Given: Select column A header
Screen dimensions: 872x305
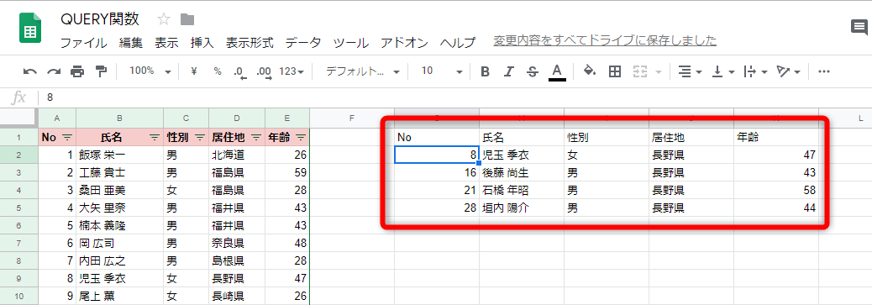Looking at the screenshot, I should click(57, 118).
